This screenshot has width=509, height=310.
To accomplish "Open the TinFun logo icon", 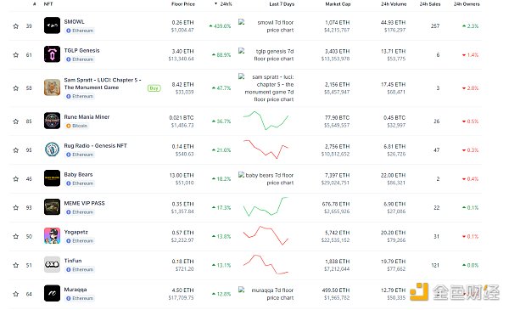I will point(52,264).
